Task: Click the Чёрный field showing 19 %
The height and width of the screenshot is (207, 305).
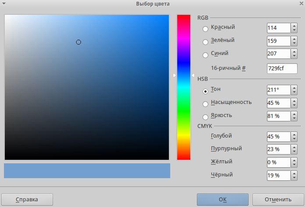Action: click(279, 176)
